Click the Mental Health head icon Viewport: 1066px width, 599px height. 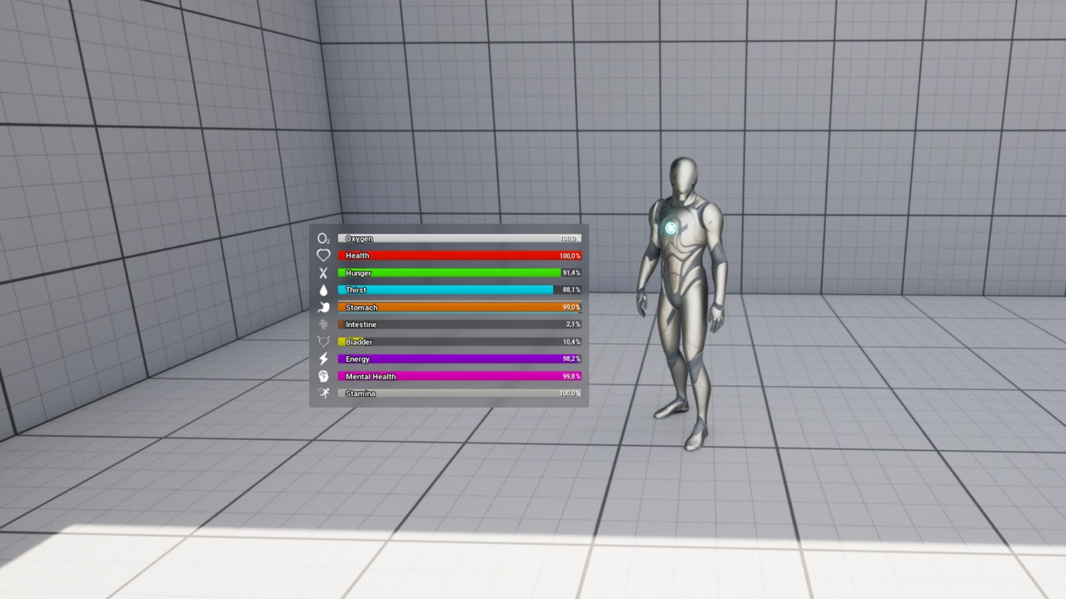323,376
